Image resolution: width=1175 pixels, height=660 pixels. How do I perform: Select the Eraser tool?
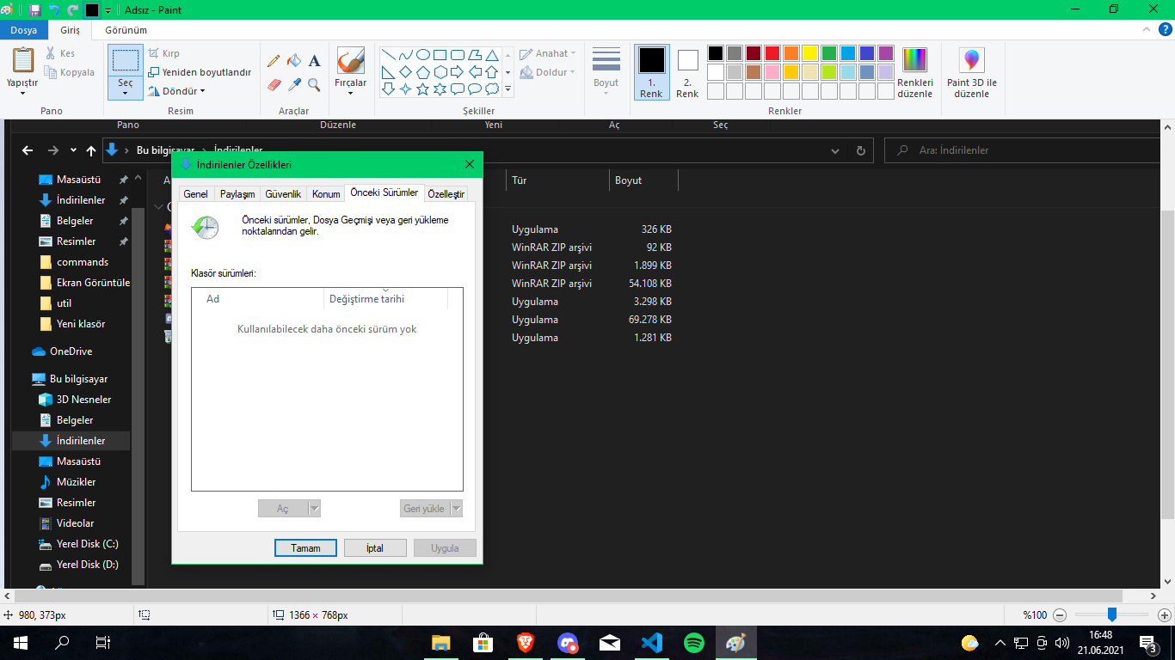point(274,84)
